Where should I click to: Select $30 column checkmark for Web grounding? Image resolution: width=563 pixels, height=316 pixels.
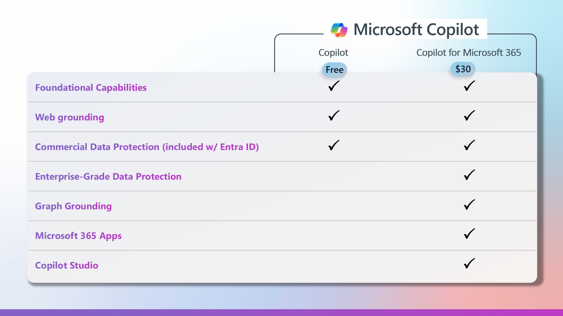click(x=469, y=116)
